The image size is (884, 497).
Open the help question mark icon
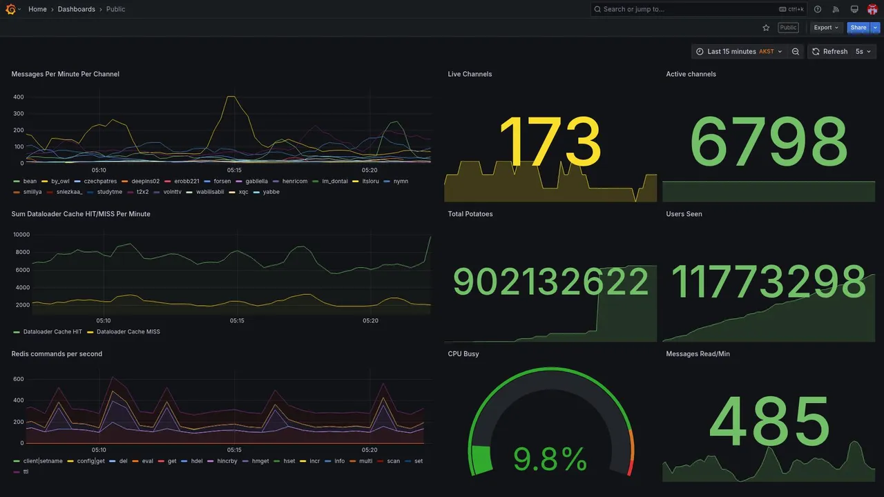[818, 9]
